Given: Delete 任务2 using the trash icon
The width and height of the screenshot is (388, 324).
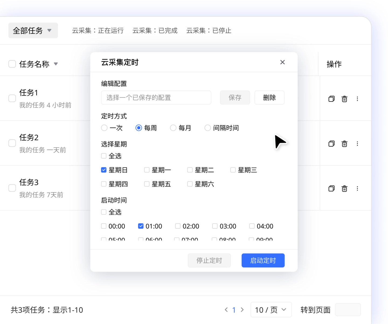Looking at the screenshot, I should pos(344,144).
